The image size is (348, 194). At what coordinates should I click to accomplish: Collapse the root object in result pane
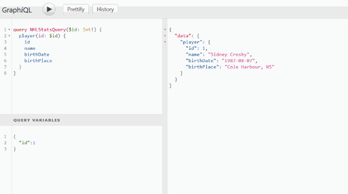(x=165, y=29)
